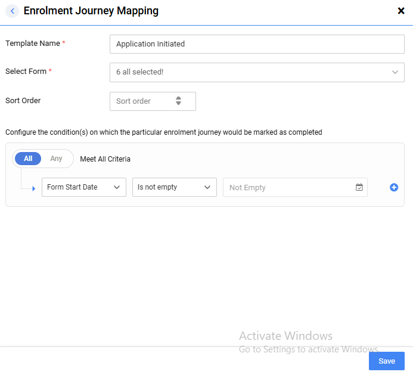Save the enrolment journey mapping
This screenshot has width=413, height=375.
(386, 361)
